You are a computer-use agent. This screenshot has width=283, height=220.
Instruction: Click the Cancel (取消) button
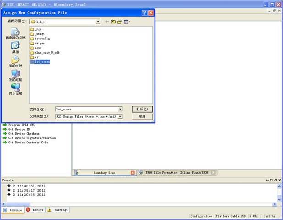(142, 116)
